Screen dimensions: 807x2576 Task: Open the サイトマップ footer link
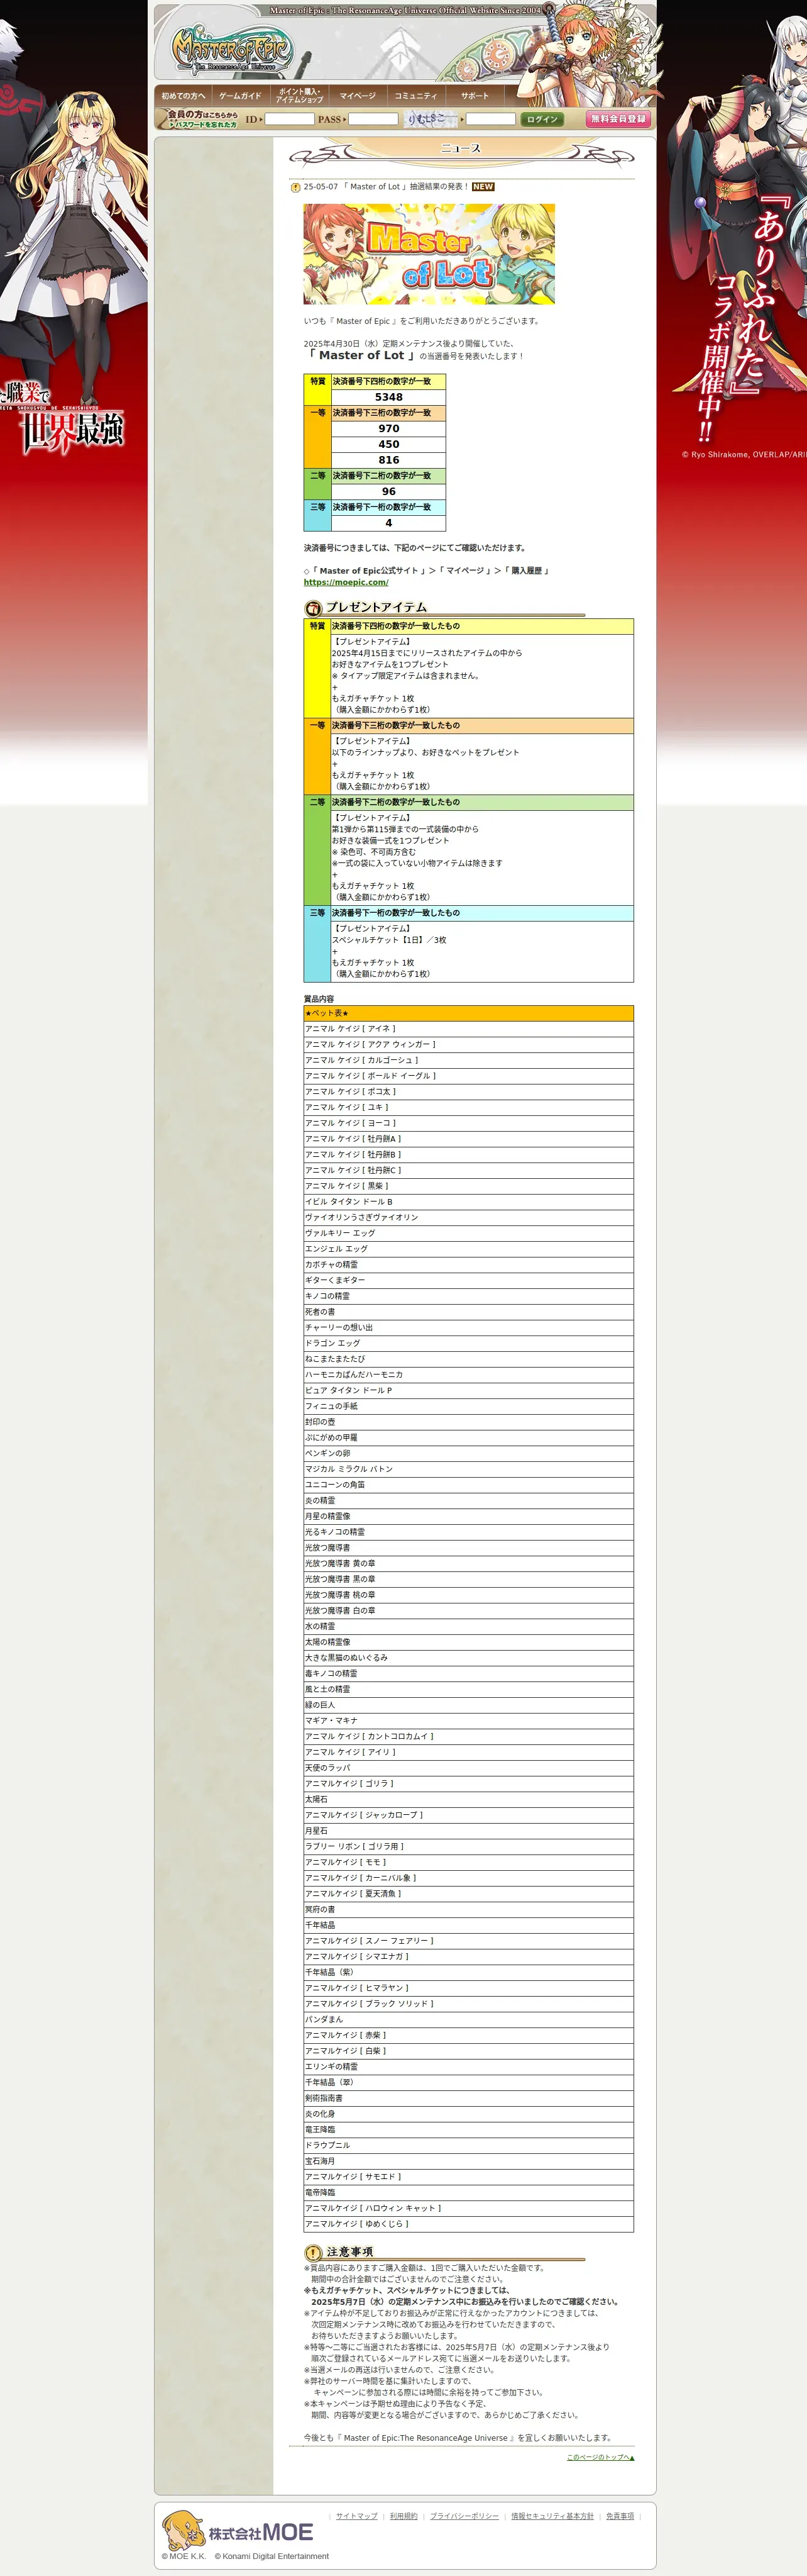pos(356,2516)
